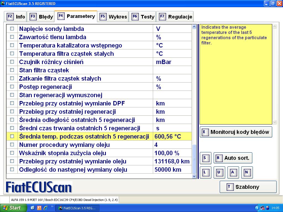
Task: Check Średni czas trwania ostatnich 5 regeneracji
Action: [x=12, y=128]
